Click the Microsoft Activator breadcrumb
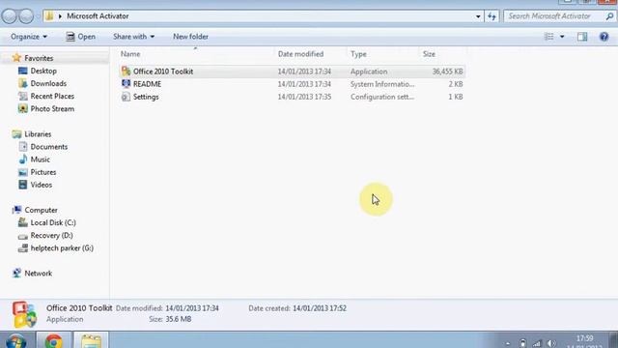 (98, 16)
